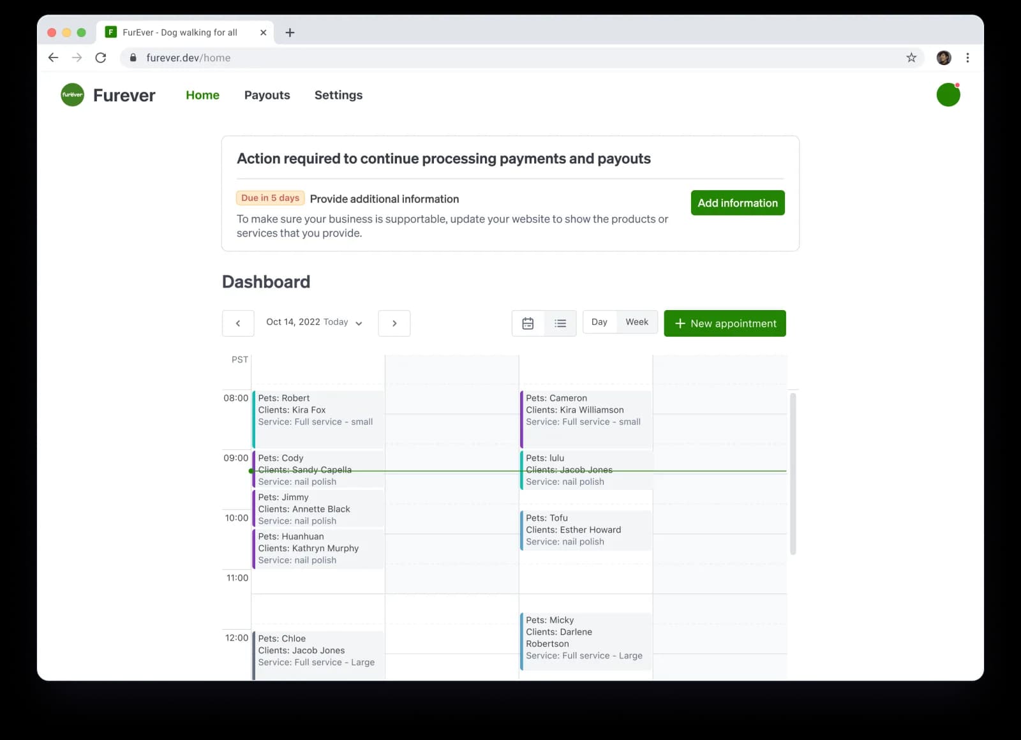The image size is (1021, 740).
Task: Click the "Dashboard" heading
Action: click(266, 282)
